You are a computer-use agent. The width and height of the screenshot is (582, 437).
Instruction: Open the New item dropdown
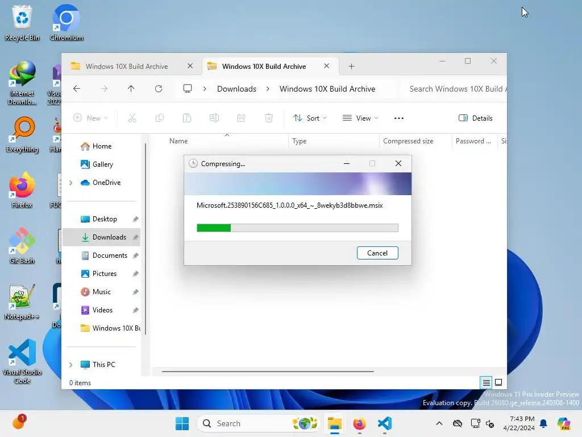(90, 118)
